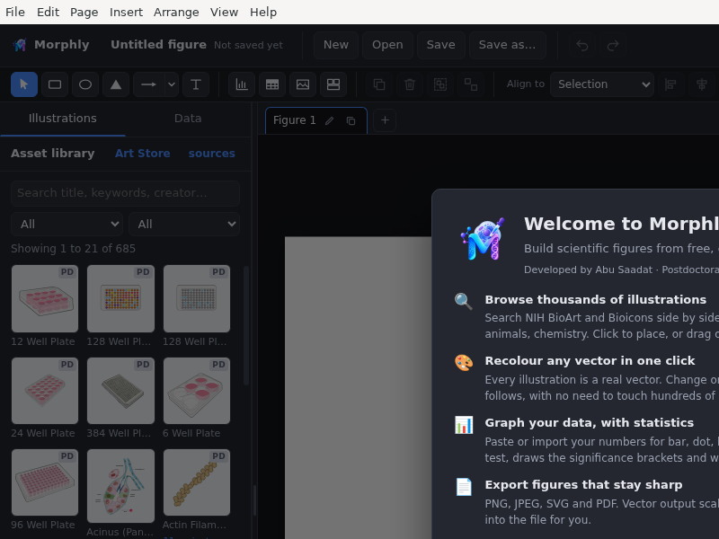719x539 pixels.
Task: Select the arrow line tool
Action: point(148,84)
